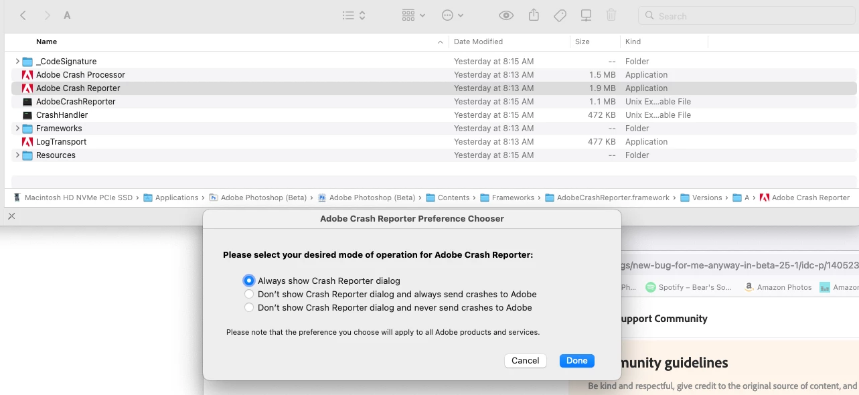Expand the _CodeSignature folder

[x=17, y=62]
